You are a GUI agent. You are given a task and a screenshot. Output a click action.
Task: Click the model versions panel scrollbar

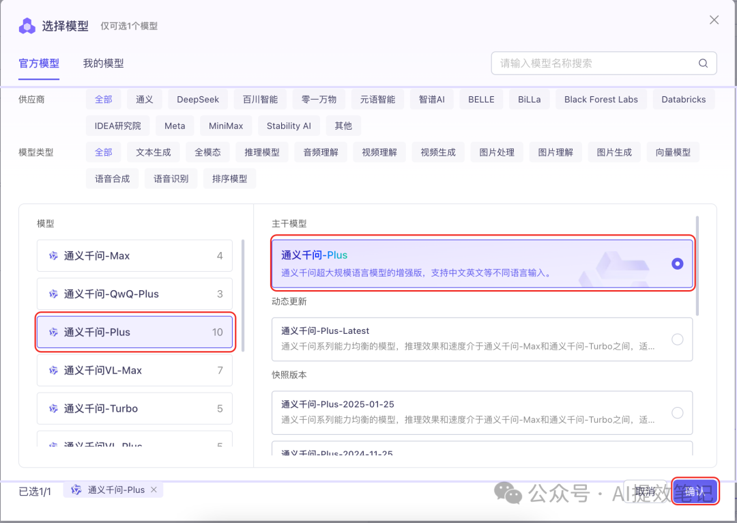tap(697, 266)
